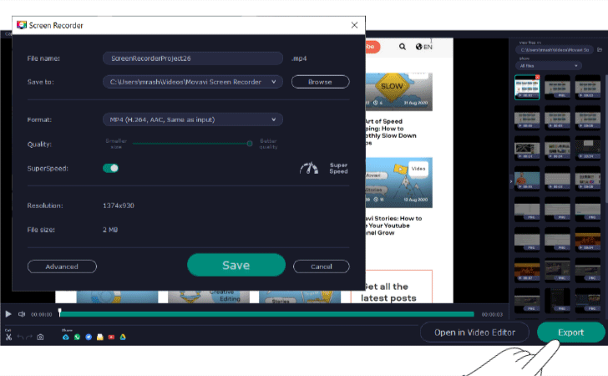Image resolution: width=608 pixels, height=376 pixels.
Task: Share via the Telegram icon
Action: 89,337
